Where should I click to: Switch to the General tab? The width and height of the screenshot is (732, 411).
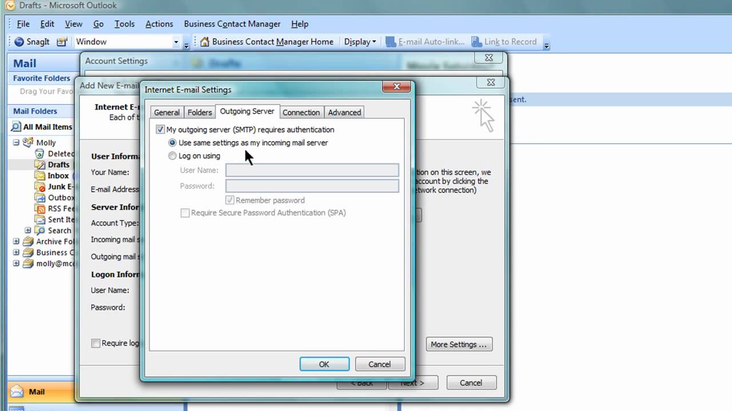click(x=167, y=112)
